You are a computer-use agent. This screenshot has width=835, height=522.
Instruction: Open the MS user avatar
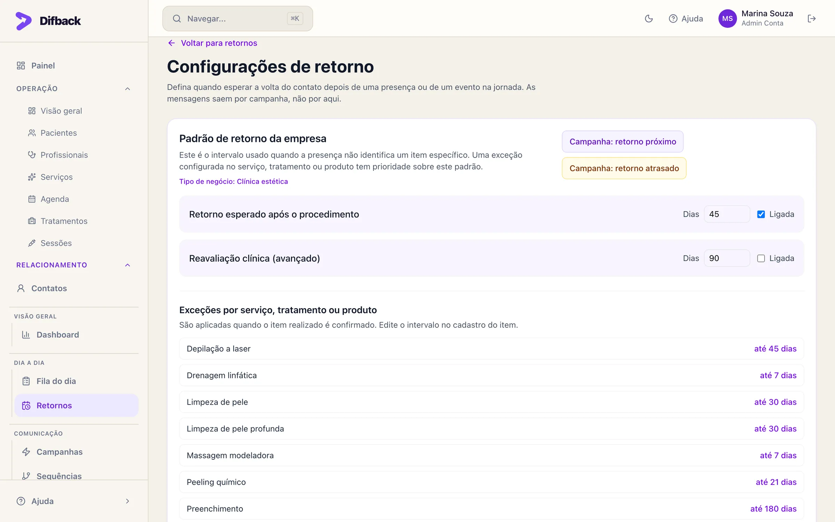[x=727, y=18]
